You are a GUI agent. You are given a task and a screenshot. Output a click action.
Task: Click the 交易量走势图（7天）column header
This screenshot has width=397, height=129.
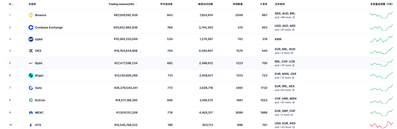click(381, 4)
